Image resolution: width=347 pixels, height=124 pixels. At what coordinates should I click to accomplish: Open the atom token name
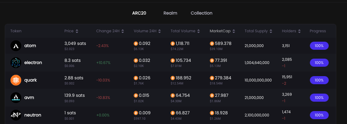30,46
